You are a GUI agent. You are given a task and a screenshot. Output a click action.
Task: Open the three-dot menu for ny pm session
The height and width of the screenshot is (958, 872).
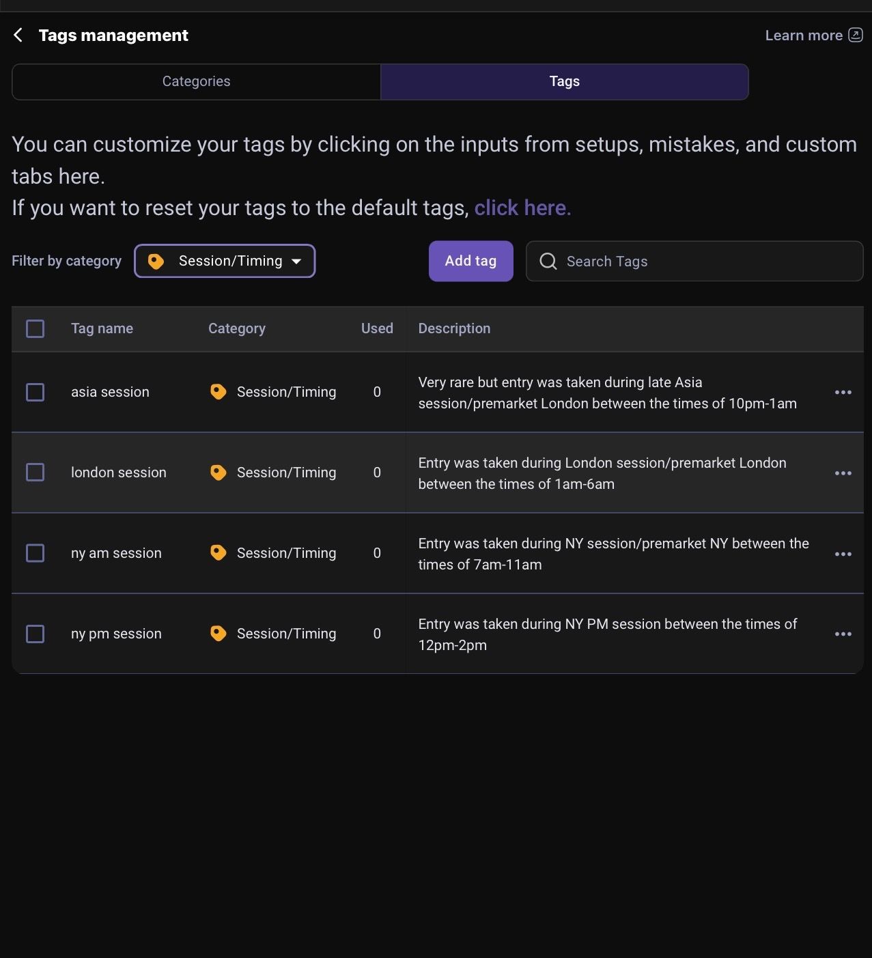tap(843, 634)
